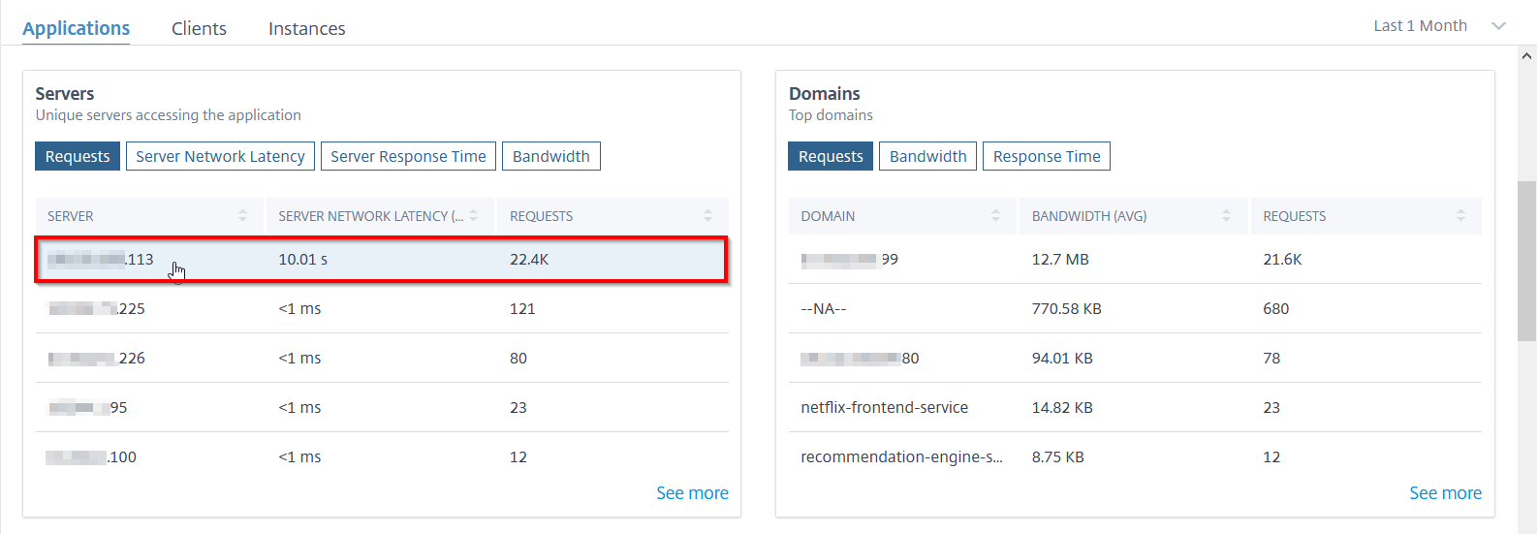Sort by the DOMAIN column sort icon
Screen dimensions: 1538x534
995,215
